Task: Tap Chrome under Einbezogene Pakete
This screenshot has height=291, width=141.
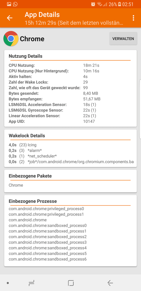Action: click(16, 185)
